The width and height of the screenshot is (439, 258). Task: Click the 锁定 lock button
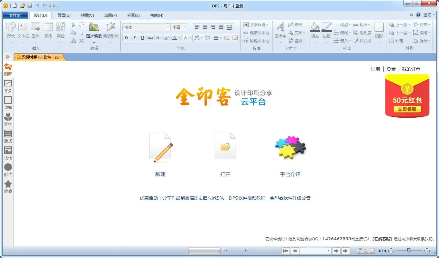(396, 41)
